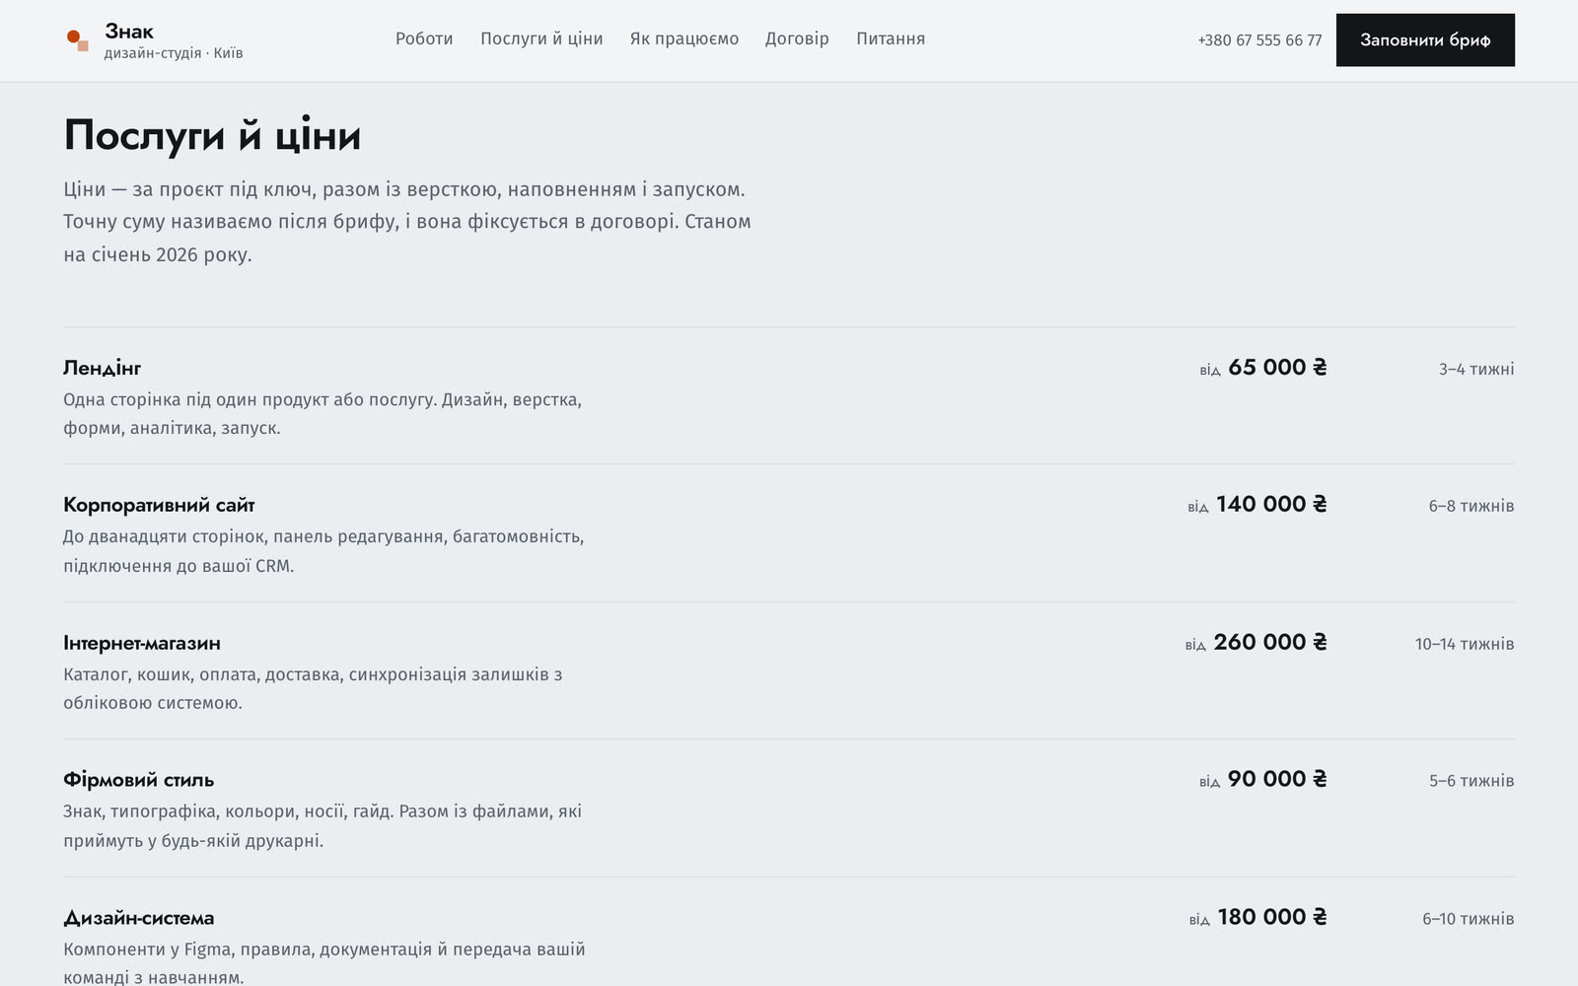The height and width of the screenshot is (986, 1578).
Task: Call the phone number +380 67 555 66 77
Action: [x=1259, y=40]
